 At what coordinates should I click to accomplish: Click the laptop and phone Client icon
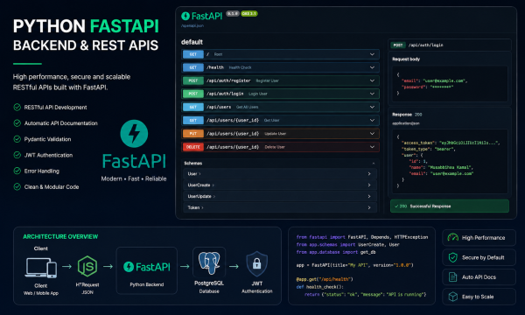coord(41,268)
